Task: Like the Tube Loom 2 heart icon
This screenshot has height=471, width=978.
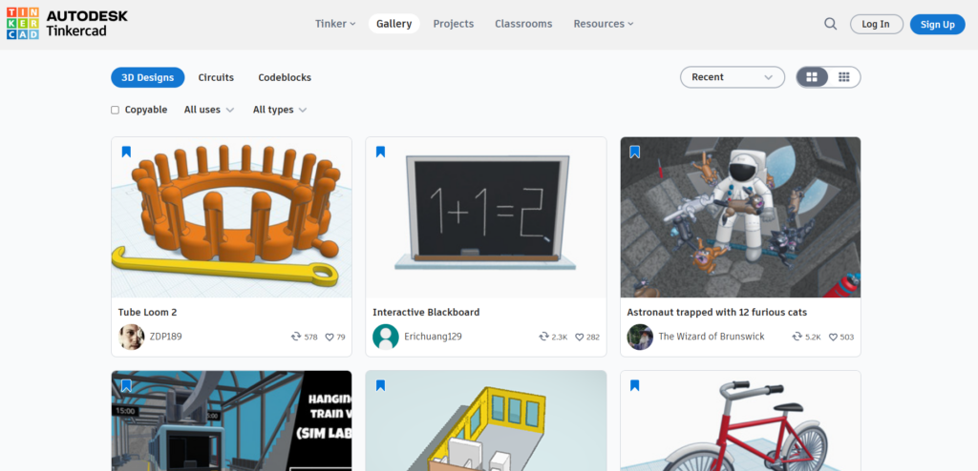Action: (x=330, y=338)
